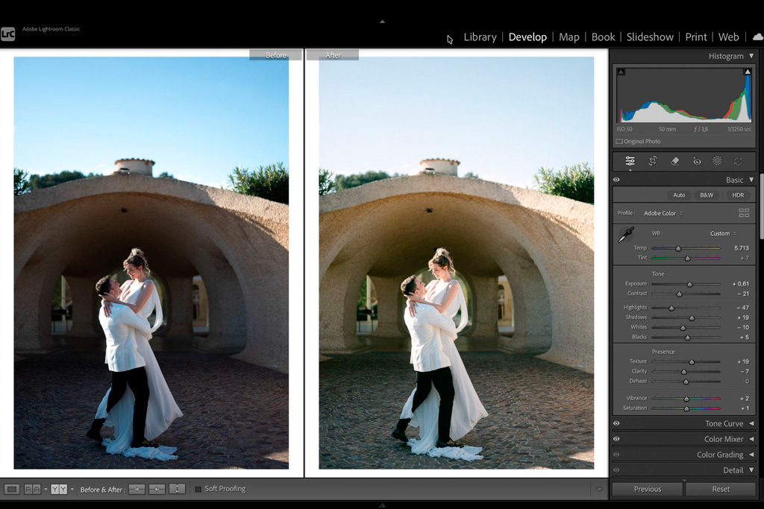Open the Slideshow module
Viewport: 764px width, 509px height.
point(650,37)
